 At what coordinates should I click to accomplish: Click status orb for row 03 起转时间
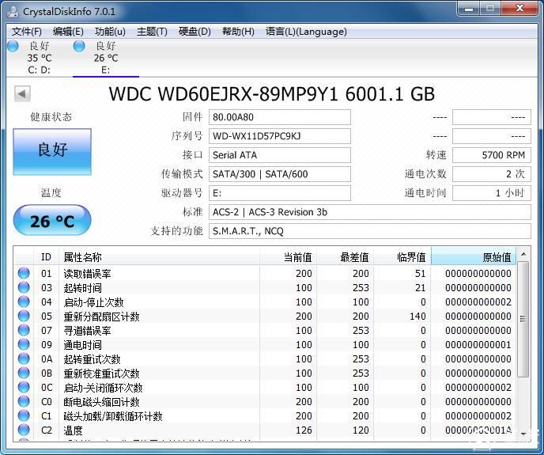[24, 287]
